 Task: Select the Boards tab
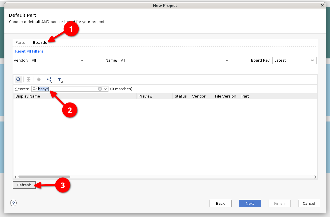click(x=40, y=42)
